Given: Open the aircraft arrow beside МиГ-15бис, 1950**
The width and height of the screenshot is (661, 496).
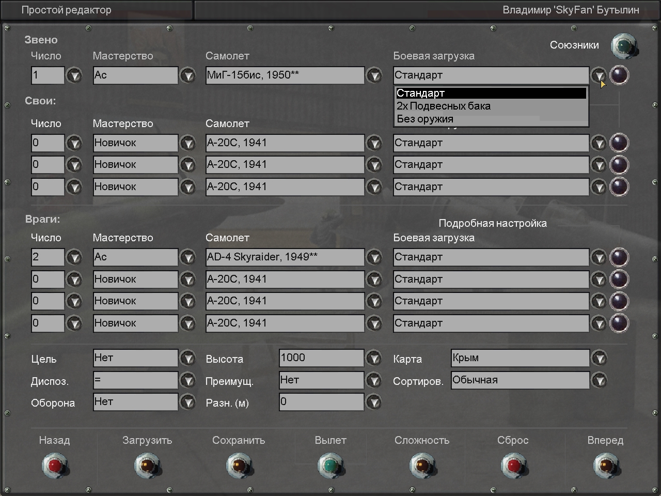Looking at the screenshot, I should [x=374, y=75].
